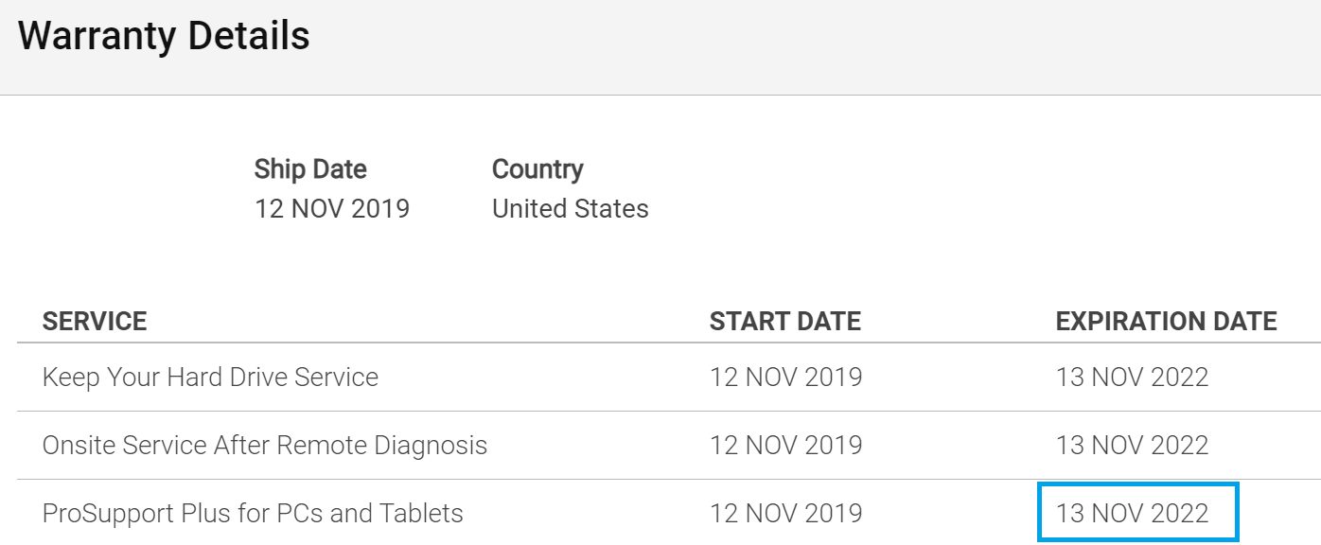
Task: Click start date of Onsite Service row
Action: click(786, 445)
